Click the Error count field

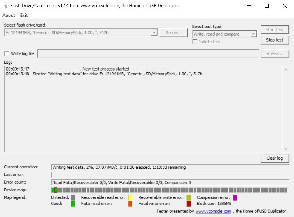[x=170, y=183]
